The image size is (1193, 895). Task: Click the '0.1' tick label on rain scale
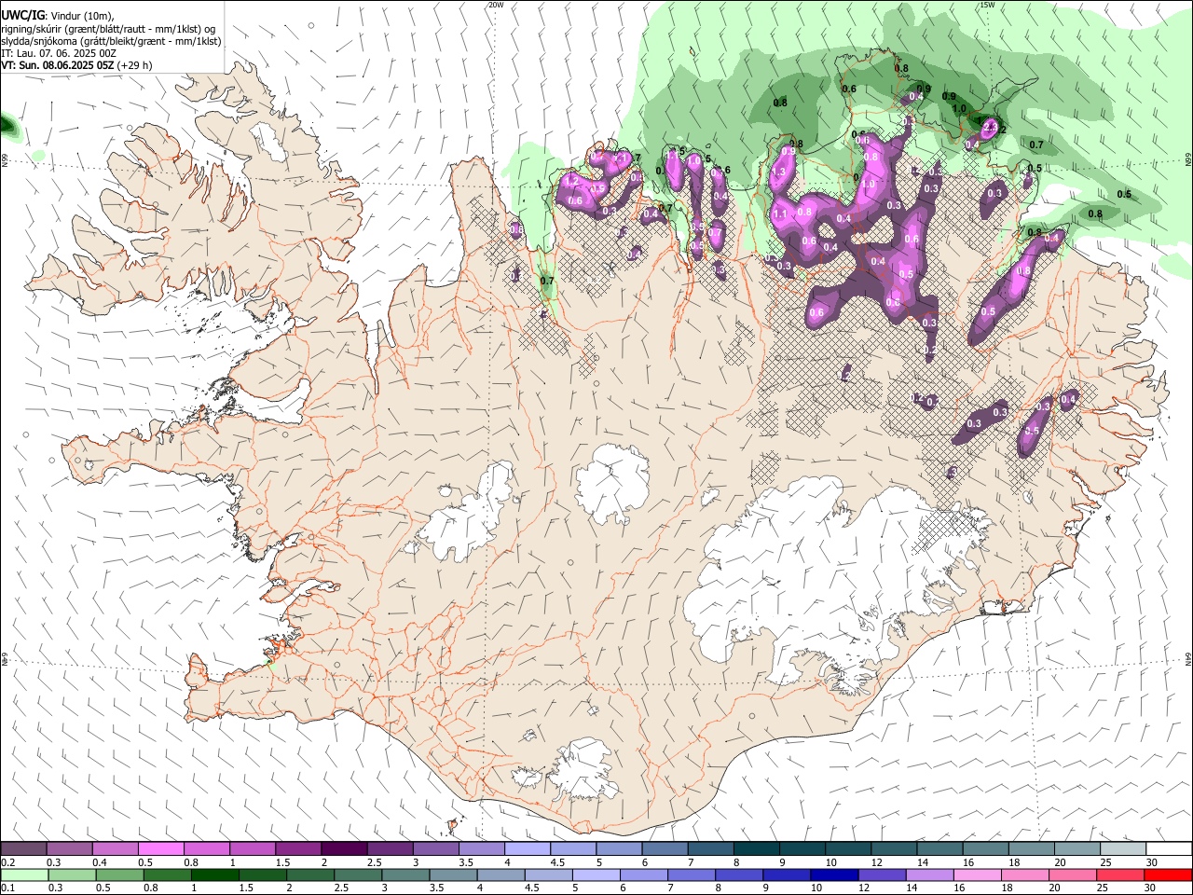click(8, 888)
